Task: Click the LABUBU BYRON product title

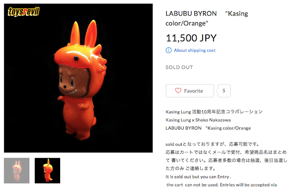Action: 207,18
